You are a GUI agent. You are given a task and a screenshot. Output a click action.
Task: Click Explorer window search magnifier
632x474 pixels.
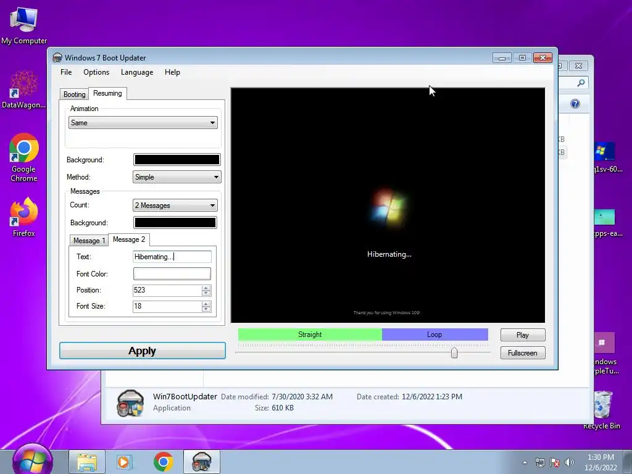pyautogui.click(x=581, y=83)
